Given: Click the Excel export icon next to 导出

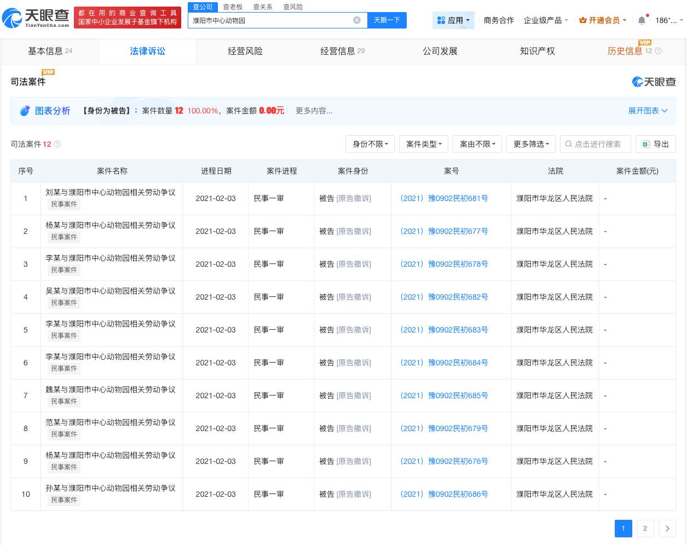Looking at the screenshot, I should 646,144.
